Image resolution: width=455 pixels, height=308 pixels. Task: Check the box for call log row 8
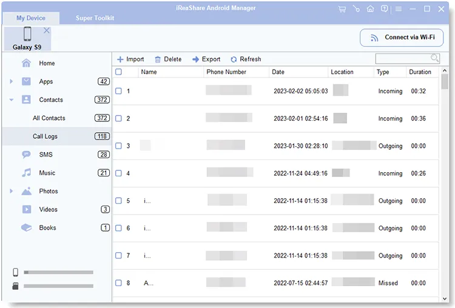pos(118,283)
